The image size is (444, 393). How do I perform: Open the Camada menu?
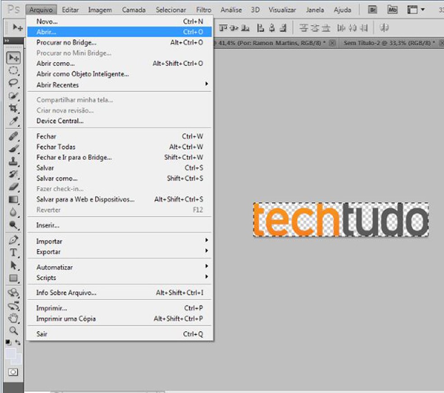(x=134, y=10)
